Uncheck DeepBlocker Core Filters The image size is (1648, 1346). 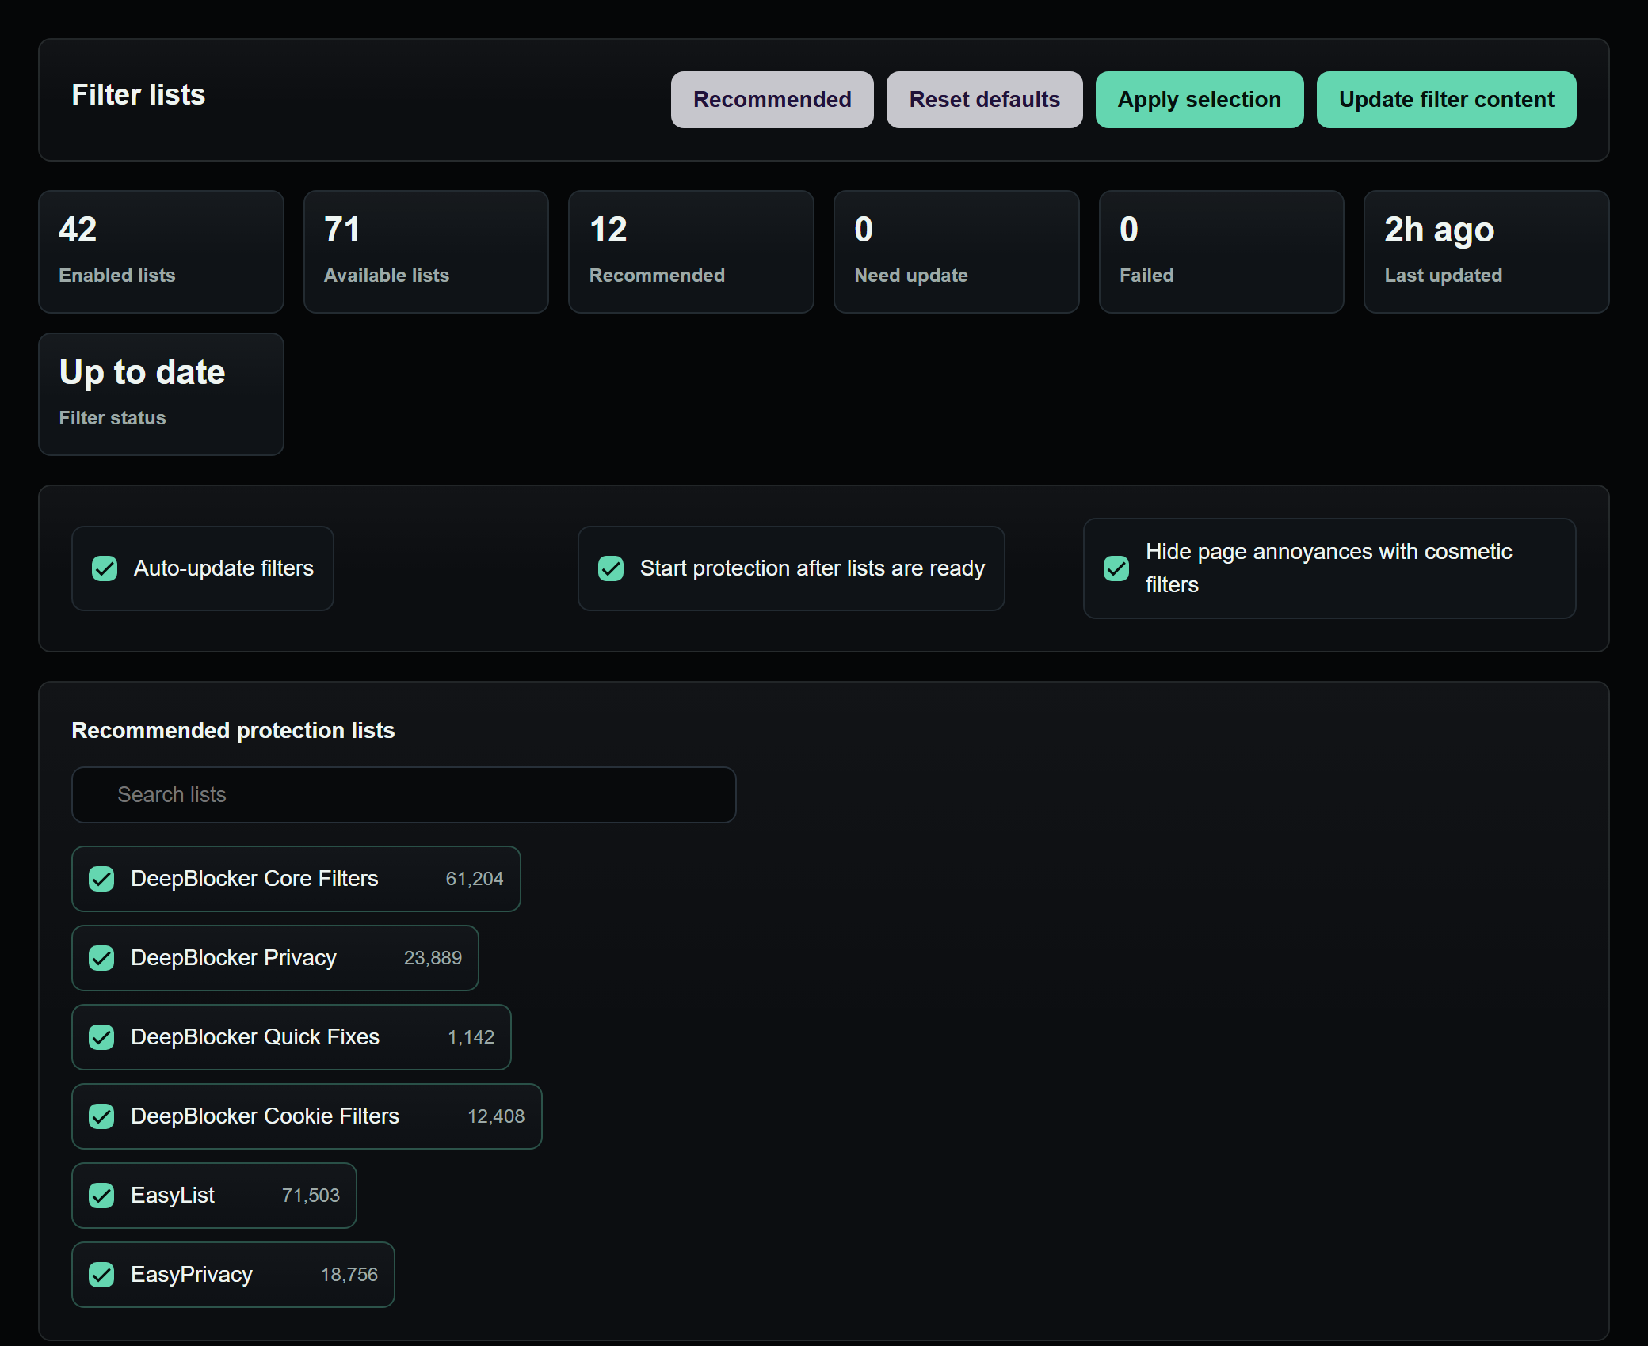click(101, 879)
